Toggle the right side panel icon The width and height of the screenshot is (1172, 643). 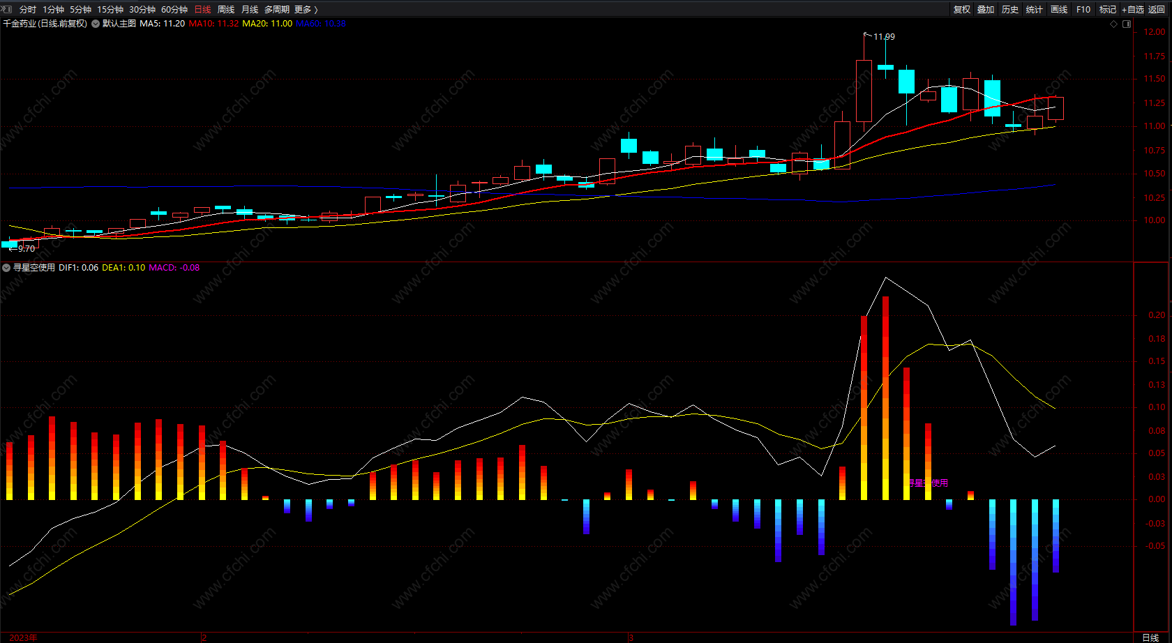(1127, 24)
